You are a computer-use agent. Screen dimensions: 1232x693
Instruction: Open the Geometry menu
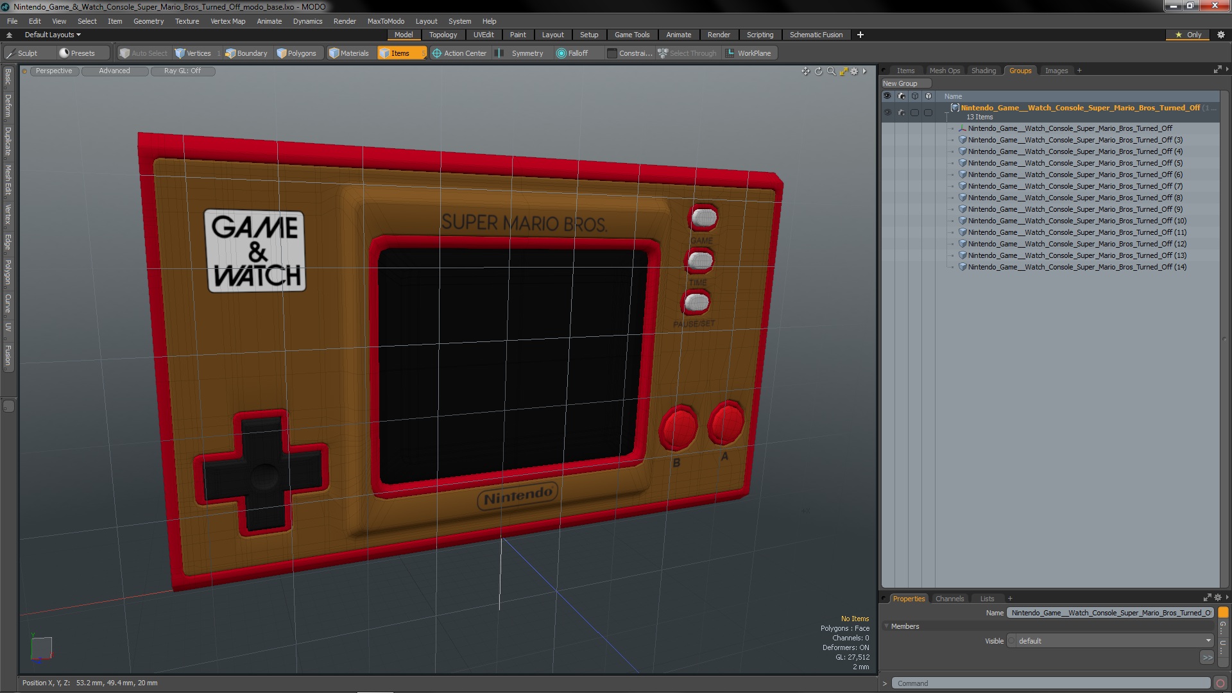[148, 21]
